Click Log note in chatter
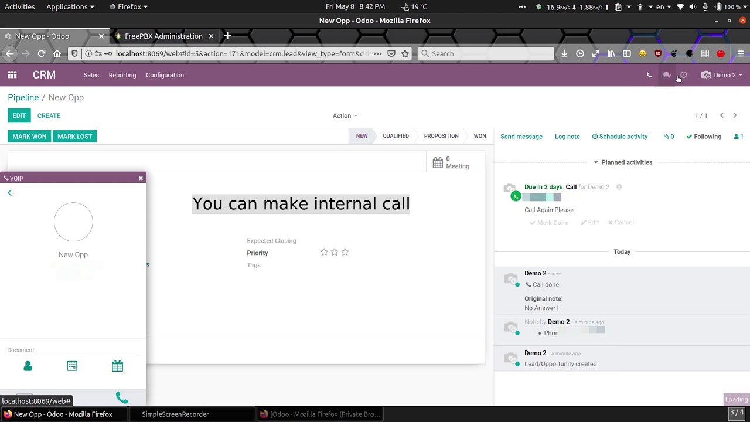 pyautogui.click(x=567, y=137)
